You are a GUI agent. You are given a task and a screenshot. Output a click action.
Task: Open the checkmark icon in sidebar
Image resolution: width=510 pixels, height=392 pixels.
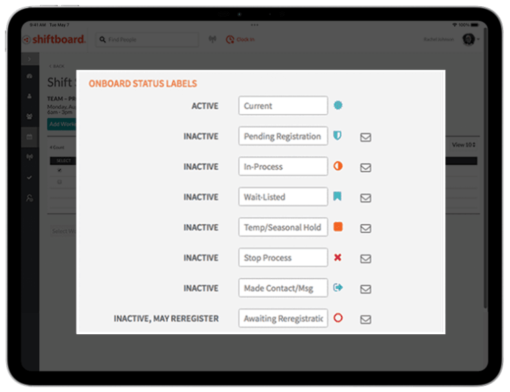click(30, 177)
